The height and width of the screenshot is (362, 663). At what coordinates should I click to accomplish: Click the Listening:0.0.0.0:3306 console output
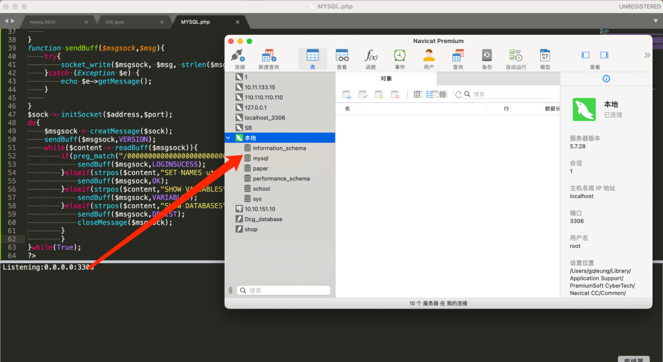point(48,267)
